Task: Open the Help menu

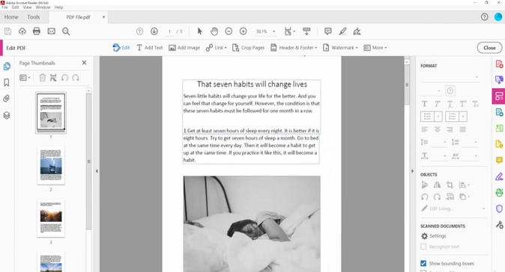Action: click(x=58, y=7)
